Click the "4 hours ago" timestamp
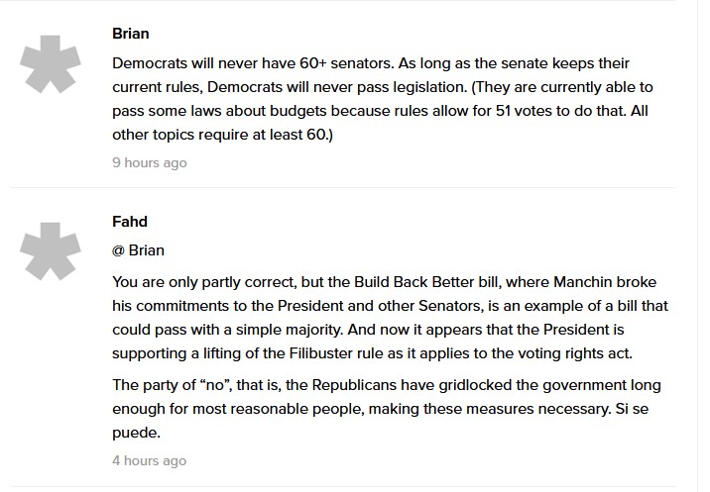Screen dimensions: 710x492 pos(149,460)
